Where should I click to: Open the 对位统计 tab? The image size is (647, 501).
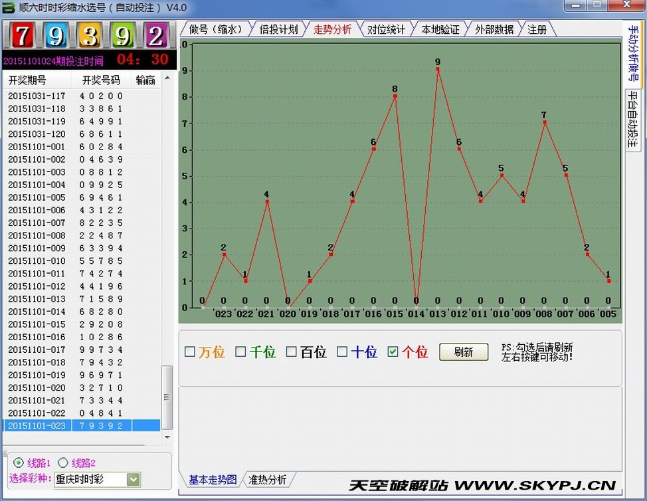(386, 29)
